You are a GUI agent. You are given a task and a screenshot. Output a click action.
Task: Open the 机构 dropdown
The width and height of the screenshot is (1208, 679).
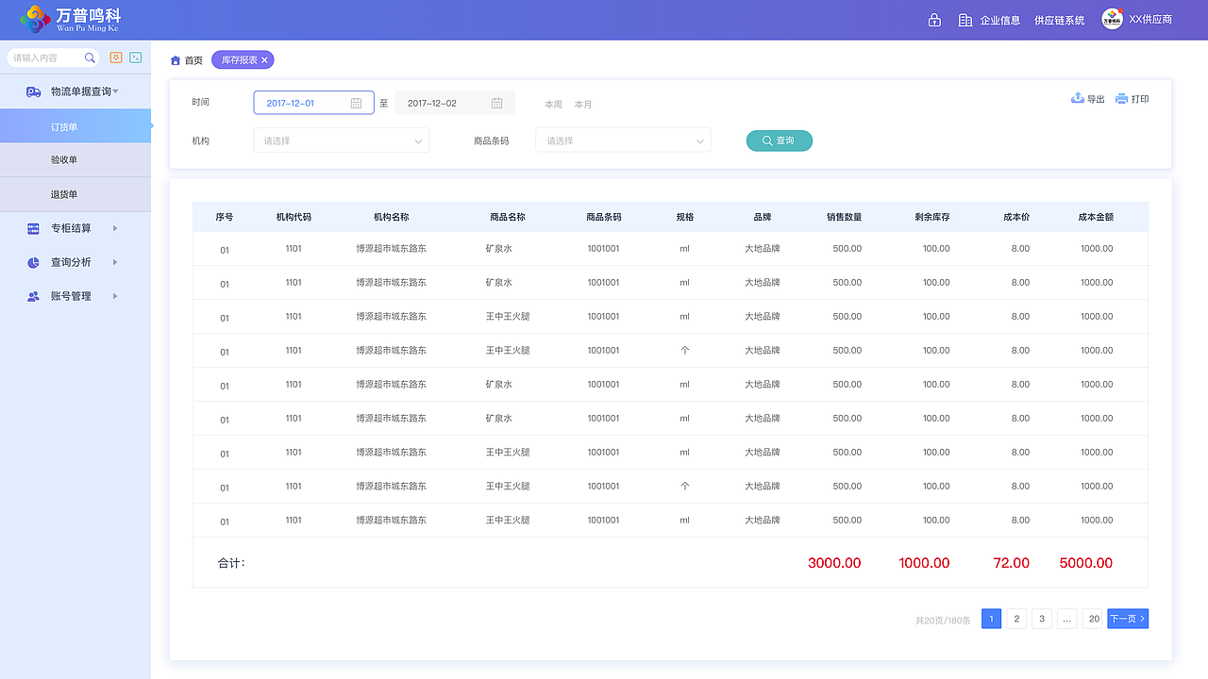pyautogui.click(x=342, y=141)
